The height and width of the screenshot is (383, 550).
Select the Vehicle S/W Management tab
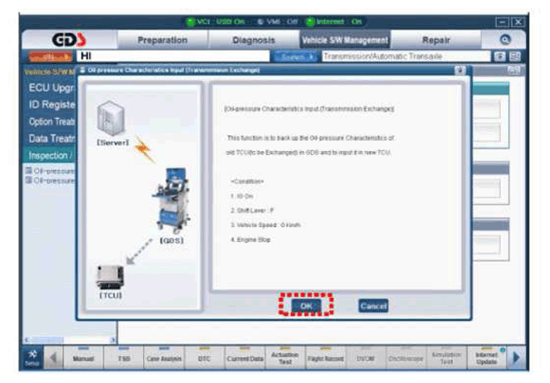[345, 40]
